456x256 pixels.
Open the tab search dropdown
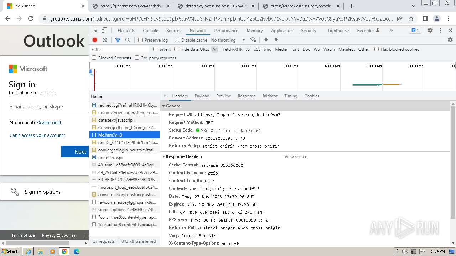(x=414, y=6)
